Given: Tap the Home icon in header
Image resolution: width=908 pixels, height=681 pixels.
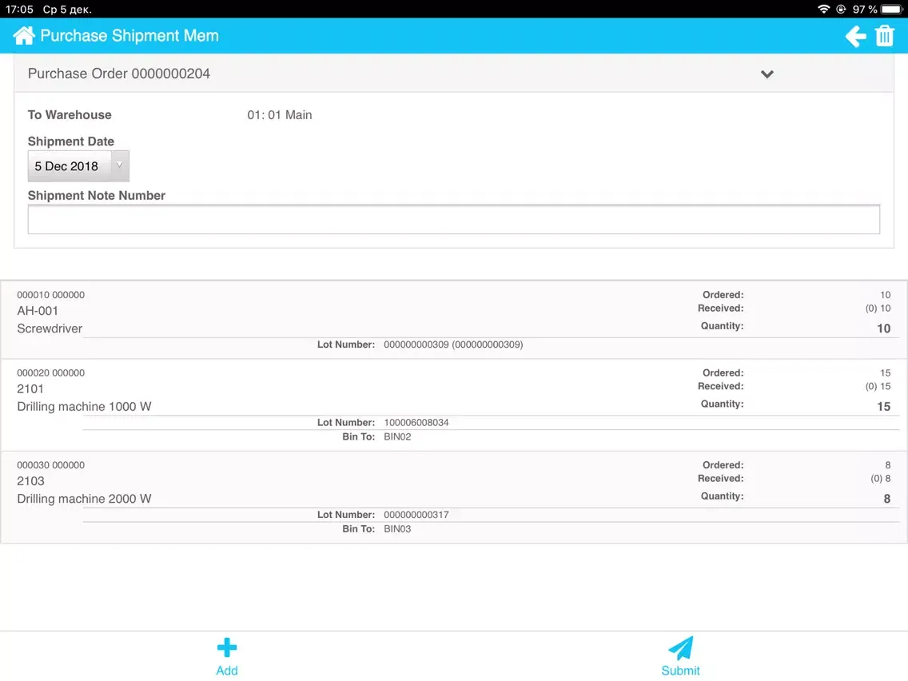Looking at the screenshot, I should point(24,36).
